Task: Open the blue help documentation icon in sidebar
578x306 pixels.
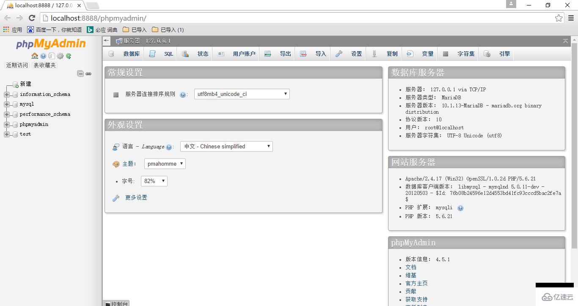Action: point(43,56)
